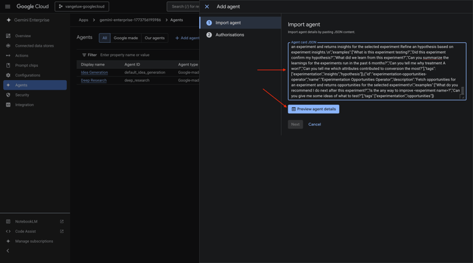The image size is (473, 263).
Task: Select the Google made filter tab
Action: click(x=126, y=38)
